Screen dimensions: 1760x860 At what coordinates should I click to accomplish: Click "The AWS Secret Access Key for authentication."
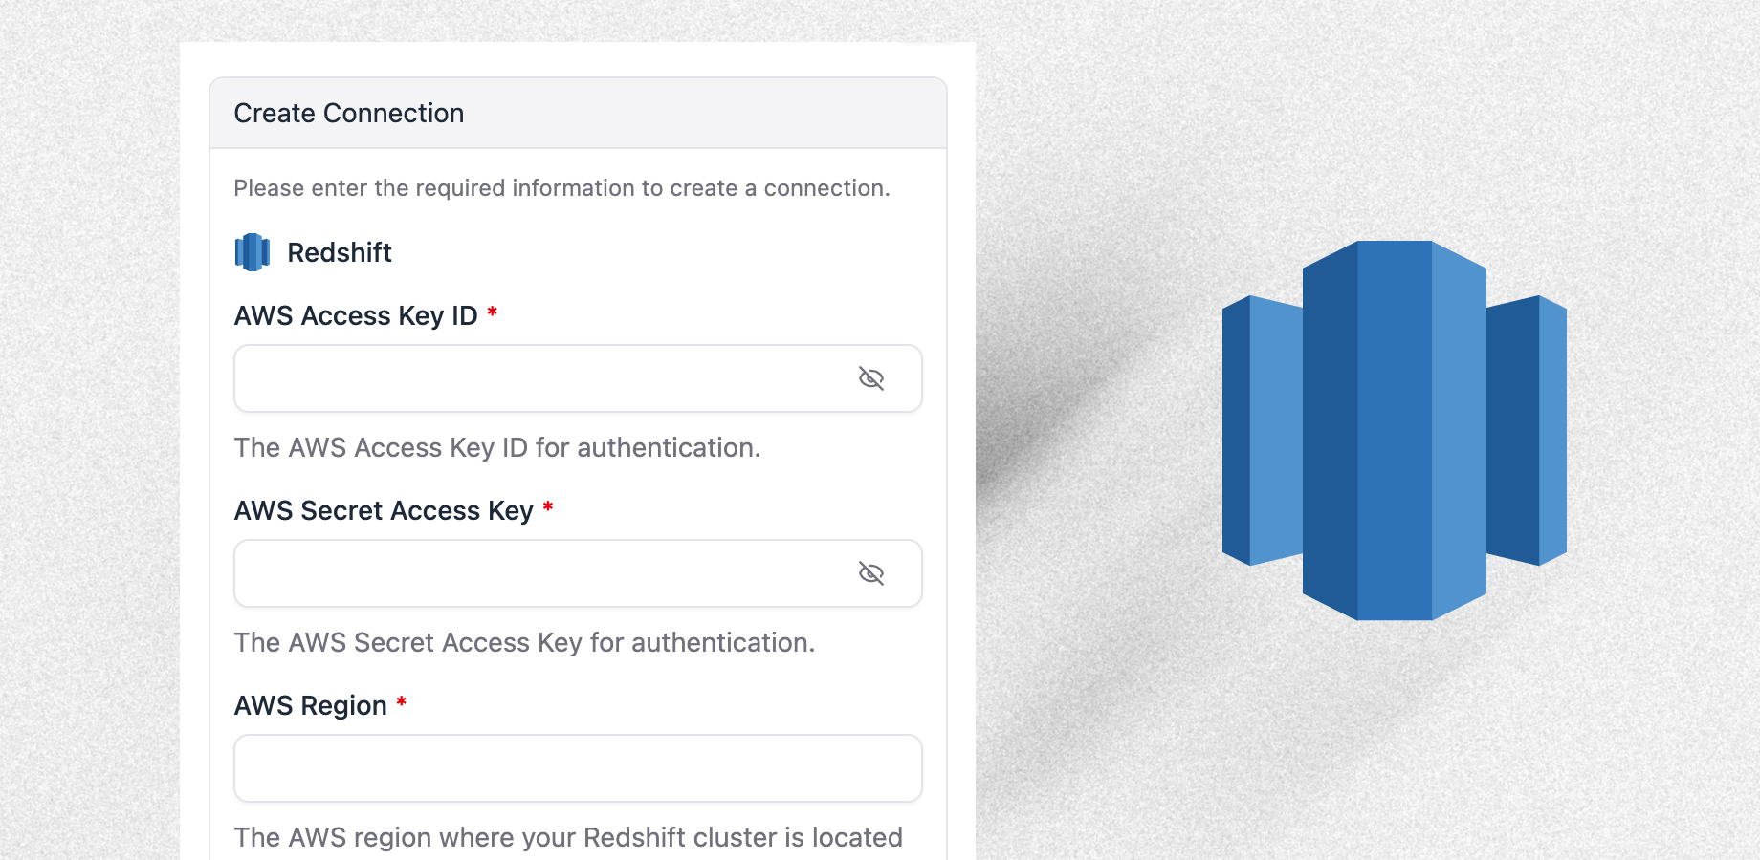(x=524, y=642)
